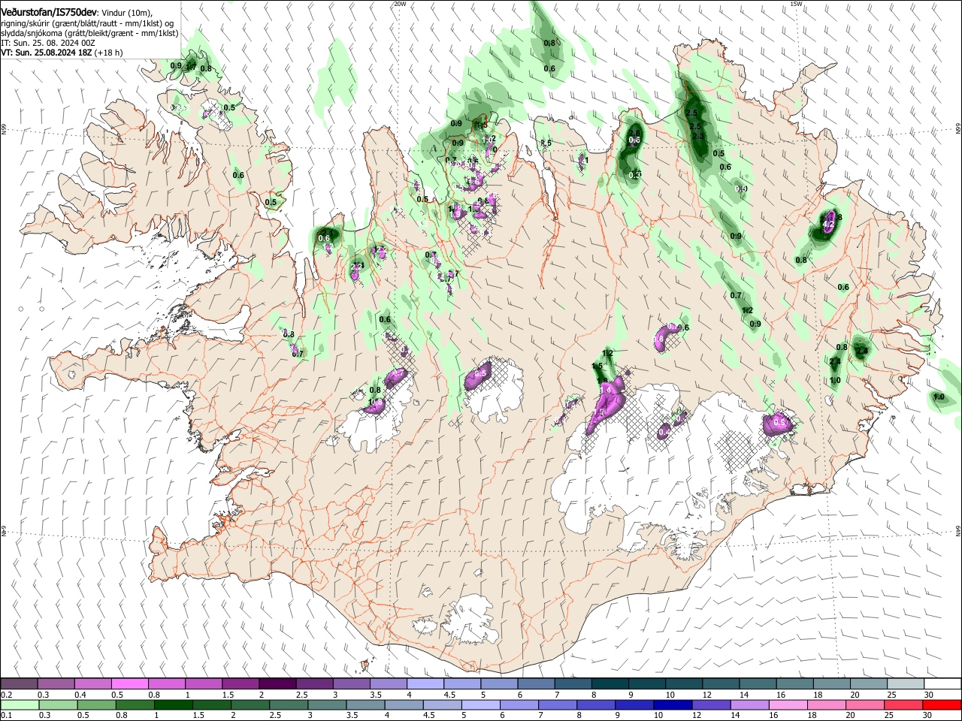Choose the rain legend swatch labeled 25
Viewport: 962px width, 721px height.
pyautogui.click(x=904, y=704)
